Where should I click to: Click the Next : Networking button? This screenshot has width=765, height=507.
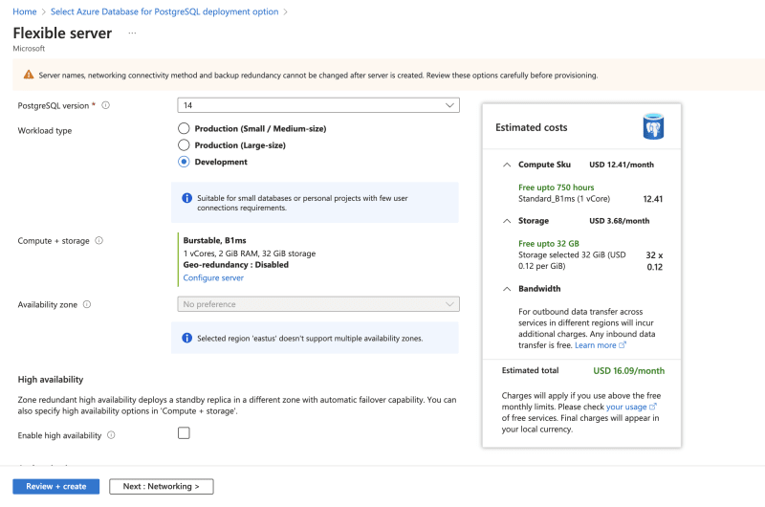click(x=162, y=487)
